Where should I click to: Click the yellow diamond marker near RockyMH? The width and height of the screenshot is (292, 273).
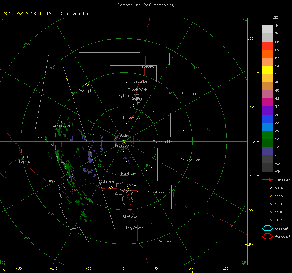pos(87,85)
